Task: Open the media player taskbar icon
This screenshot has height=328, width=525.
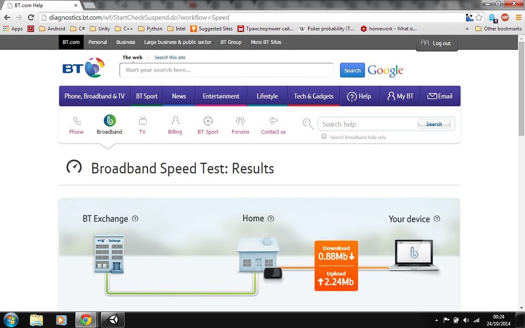Action: [x=61, y=320]
